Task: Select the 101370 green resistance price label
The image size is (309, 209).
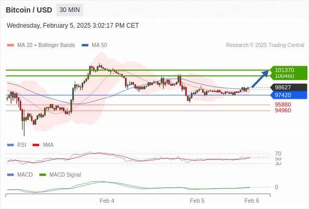Action: tap(284, 70)
